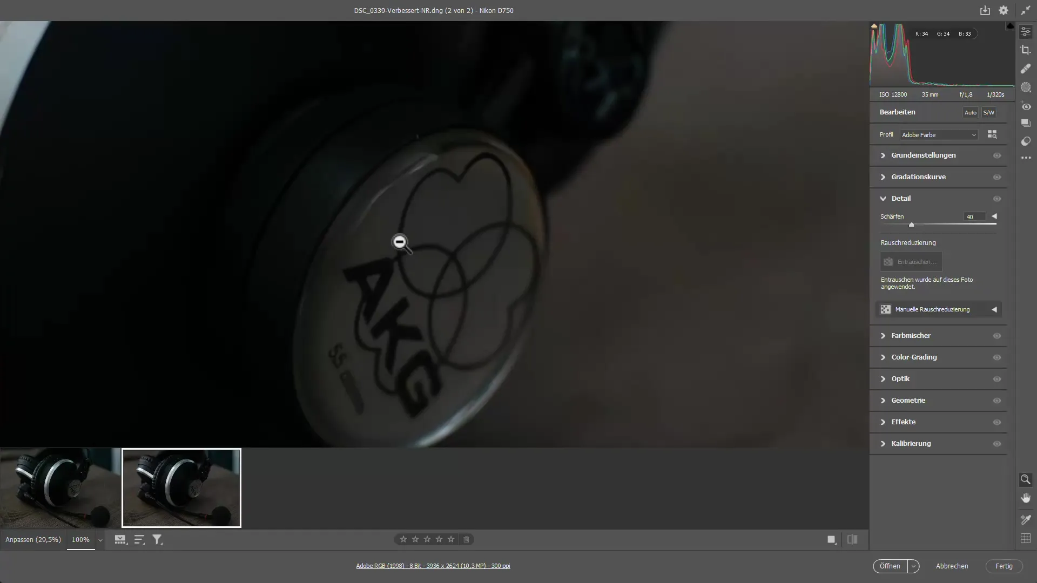Toggle Effekte panel visibility eye

[x=997, y=422]
